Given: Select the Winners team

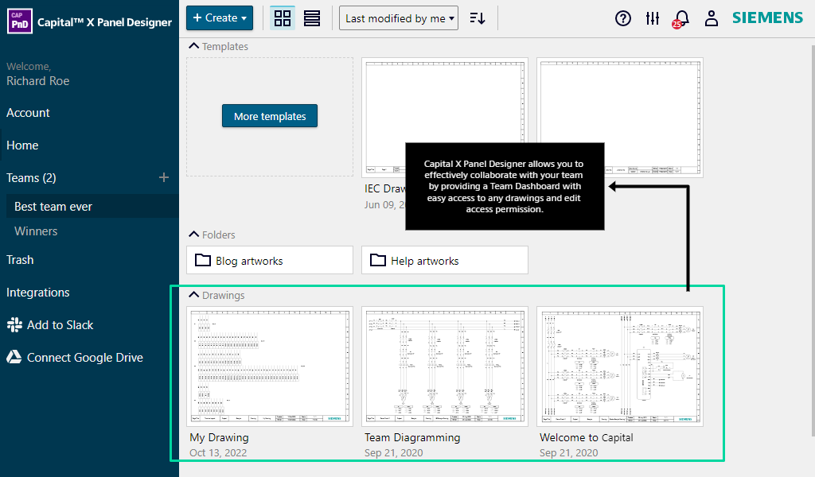Looking at the screenshot, I should [x=36, y=231].
